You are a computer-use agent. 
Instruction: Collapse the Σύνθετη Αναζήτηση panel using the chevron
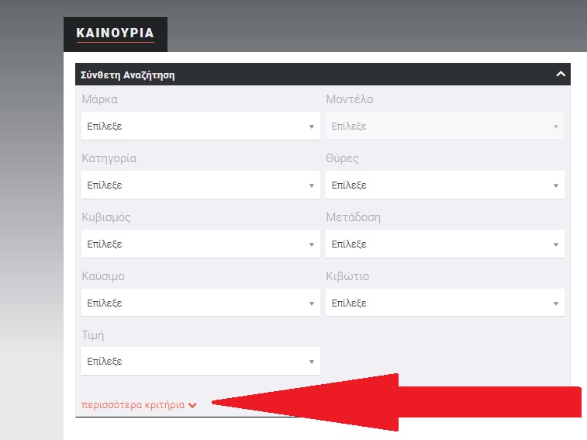coord(561,74)
